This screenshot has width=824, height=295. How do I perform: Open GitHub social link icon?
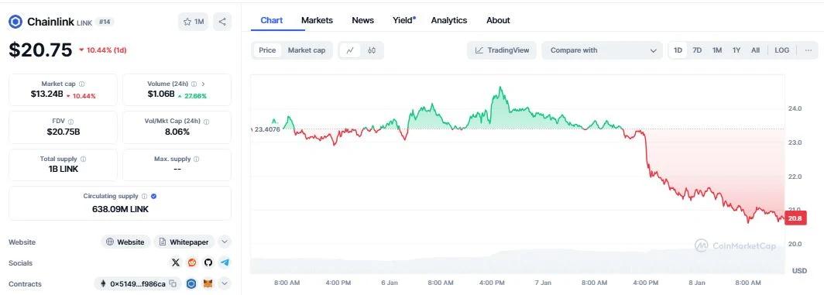point(208,262)
